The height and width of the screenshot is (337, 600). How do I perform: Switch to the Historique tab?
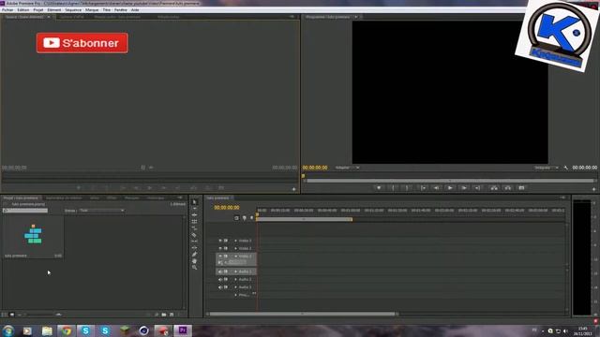click(156, 198)
